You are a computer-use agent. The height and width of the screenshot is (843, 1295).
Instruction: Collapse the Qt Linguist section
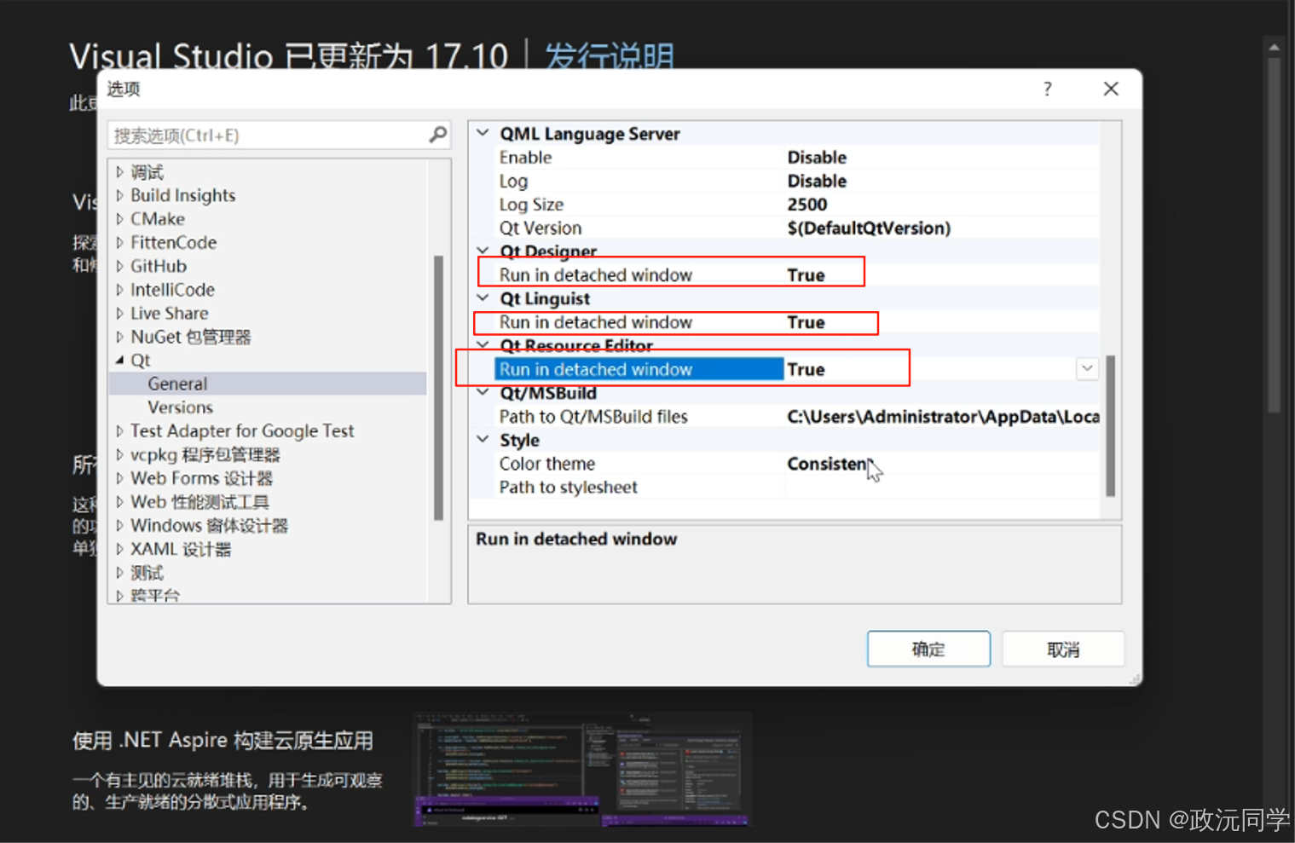pos(483,298)
